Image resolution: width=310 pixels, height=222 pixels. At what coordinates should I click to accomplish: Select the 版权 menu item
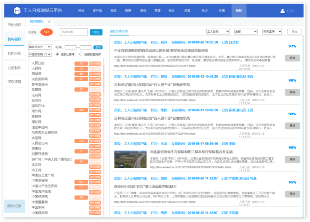click(239, 11)
